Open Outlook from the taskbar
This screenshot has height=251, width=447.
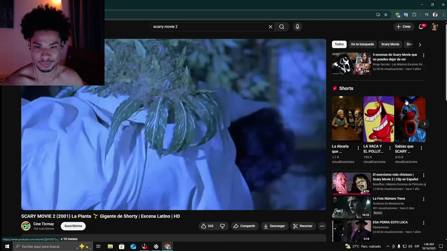pos(133,246)
